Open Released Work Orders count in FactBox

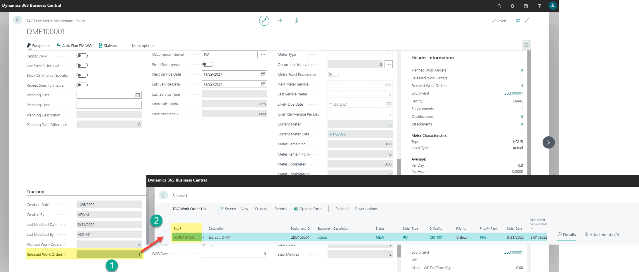(522, 78)
